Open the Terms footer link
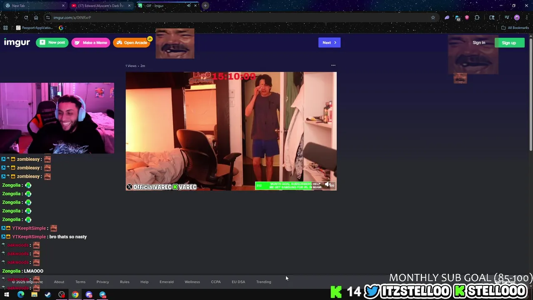 [80, 282]
